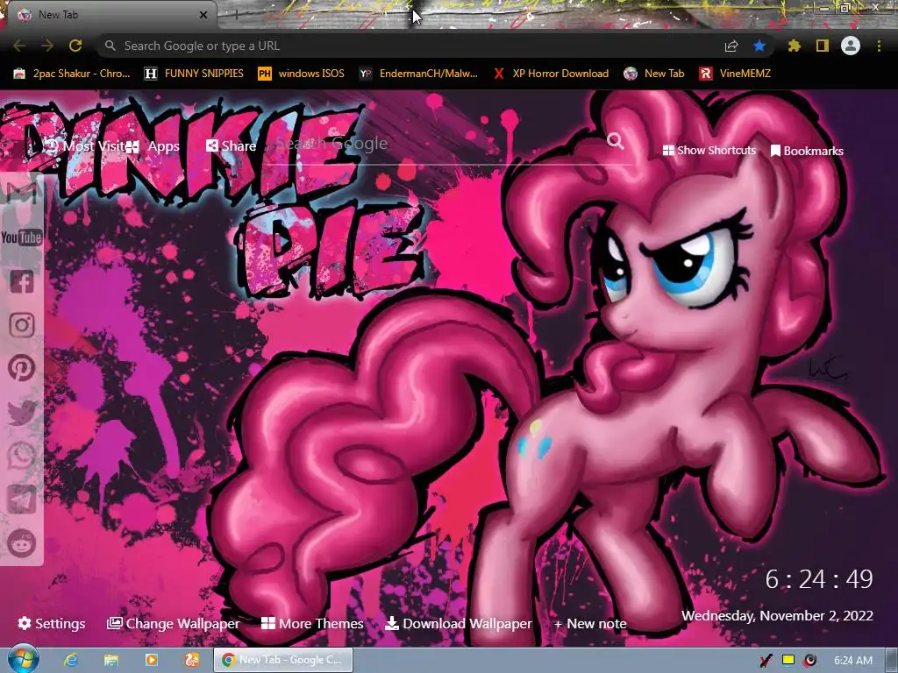Open page Settings gear
The height and width of the screenshot is (673, 898).
pos(52,623)
